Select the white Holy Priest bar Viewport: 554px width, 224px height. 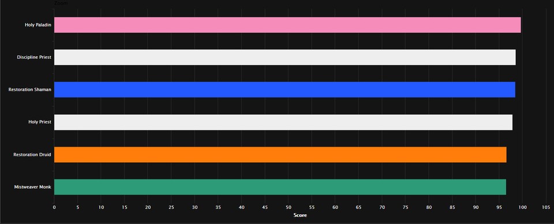[283, 122]
